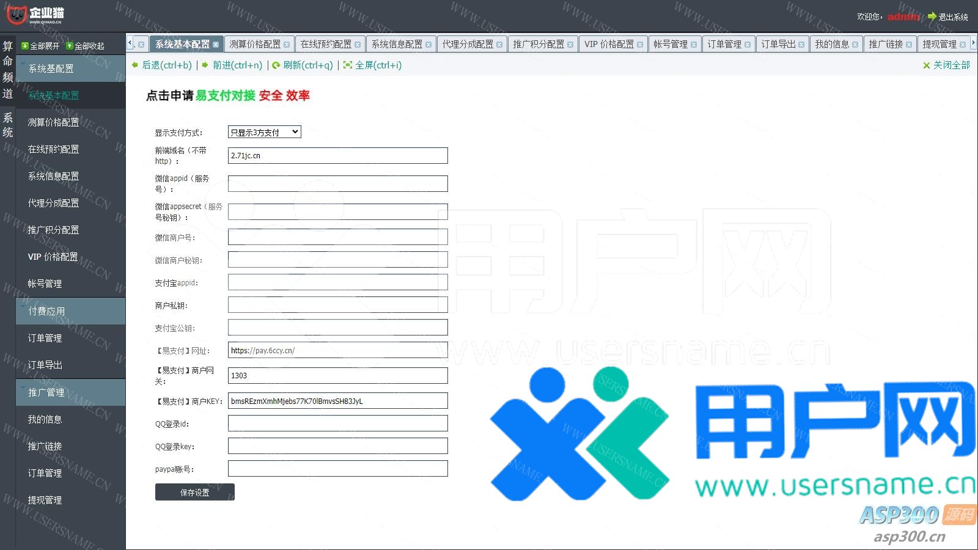Click the 微信appsecret input field
Viewport: 978px width, 550px height.
pyautogui.click(x=338, y=211)
